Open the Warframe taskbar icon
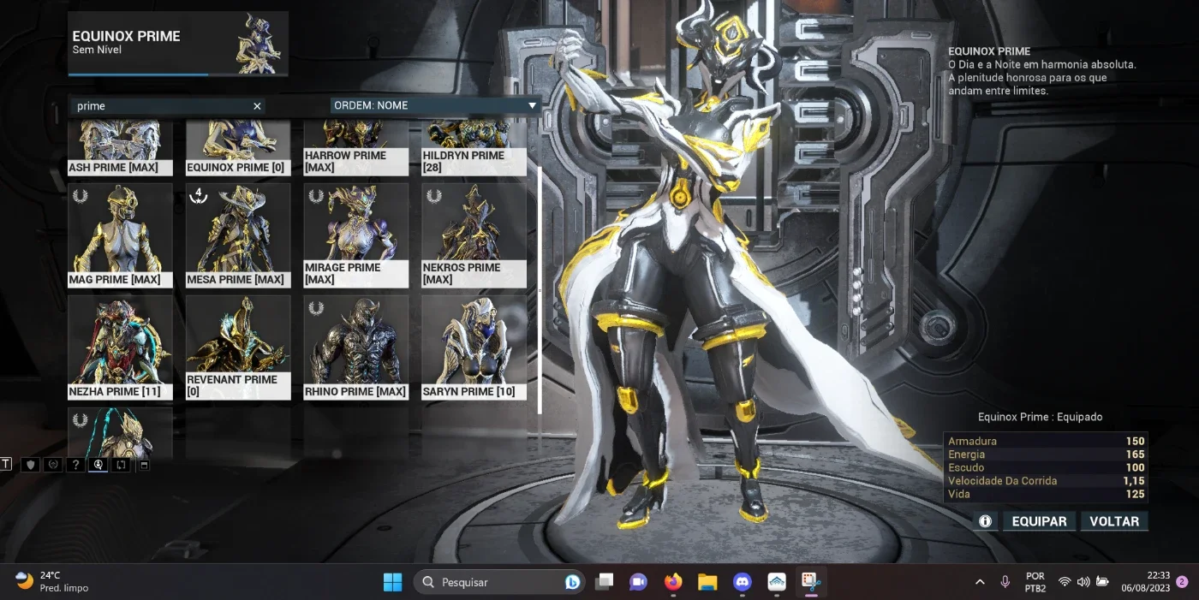The image size is (1199, 600). (x=777, y=582)
